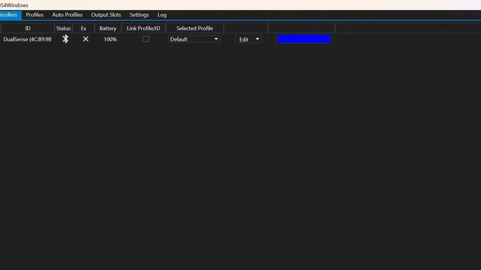481x270 pixels.
Task: Click the Selected Profile column header
Action: 195,28
